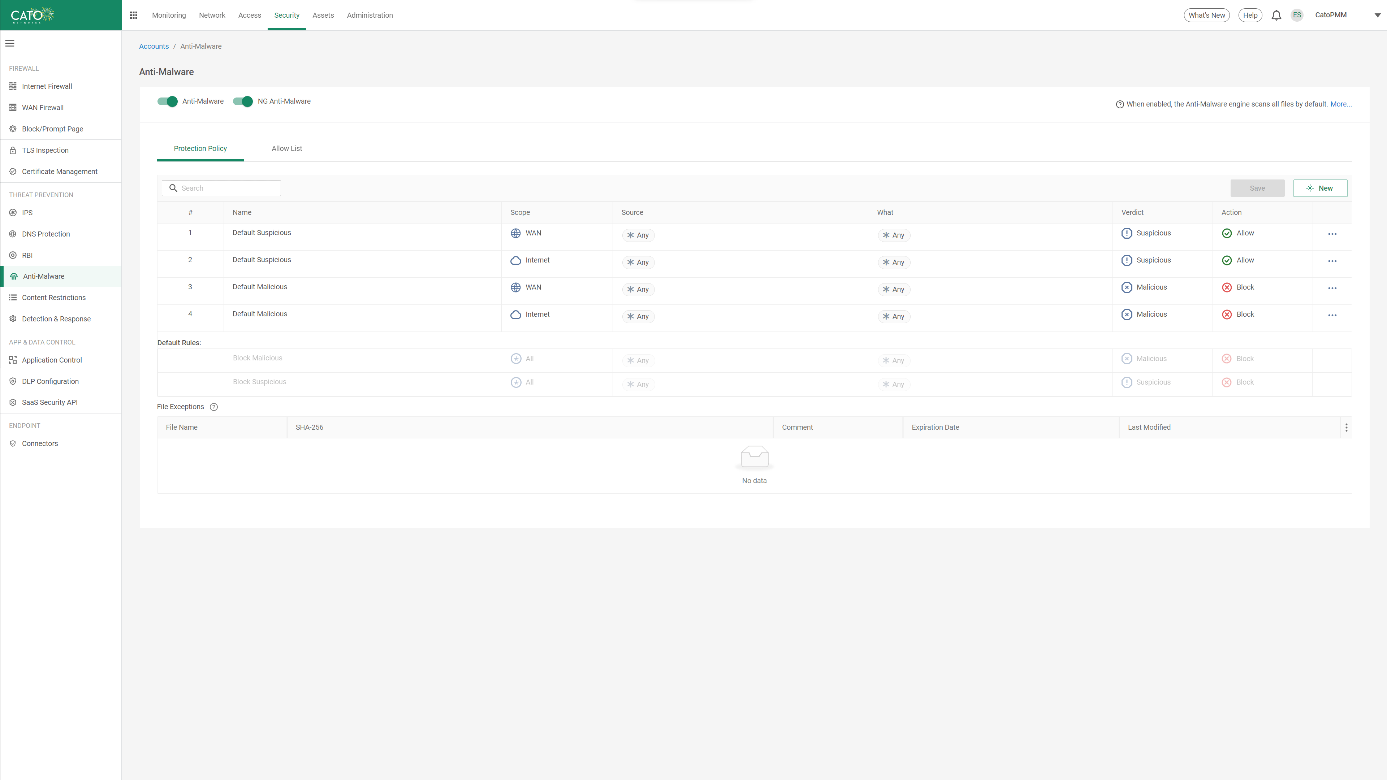The height and width of the screenshot is (780, 1387).
Task: Open the Security menu
Action: click(x=287, y=15)
